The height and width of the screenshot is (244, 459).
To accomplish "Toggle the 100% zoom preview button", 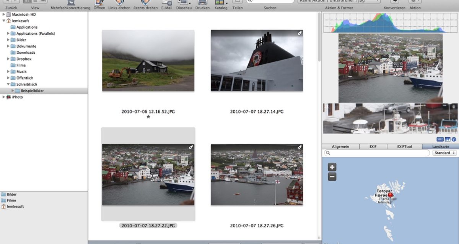I will coord(440,140).
